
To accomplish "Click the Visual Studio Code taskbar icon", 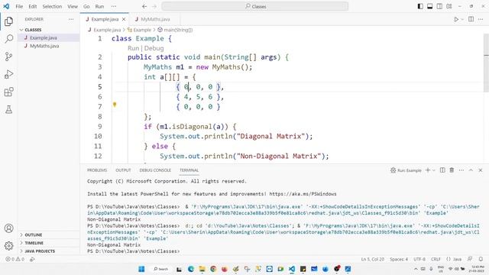I will [x=292, y=269].
